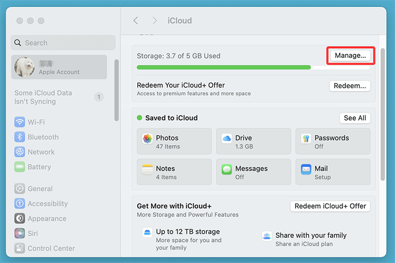The height and width of the screenshot is (263, 395).
Task: Click the Notes app icon
Action: [147, 169]
